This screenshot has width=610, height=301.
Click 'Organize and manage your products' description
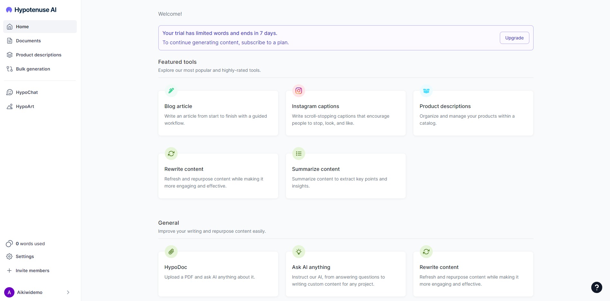tap(467, 120)
